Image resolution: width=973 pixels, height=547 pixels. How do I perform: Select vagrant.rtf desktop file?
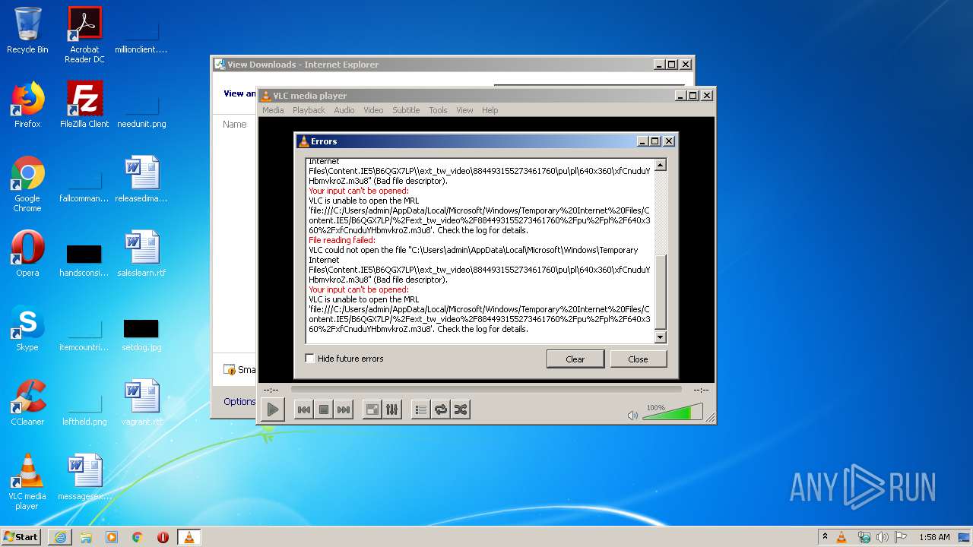(x=141, y=402)
